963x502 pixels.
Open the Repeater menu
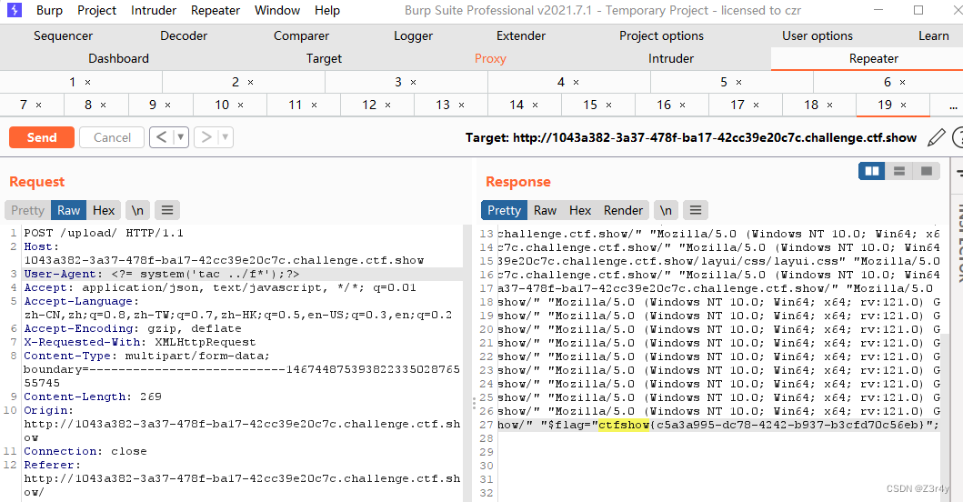[x=215, y=10]
